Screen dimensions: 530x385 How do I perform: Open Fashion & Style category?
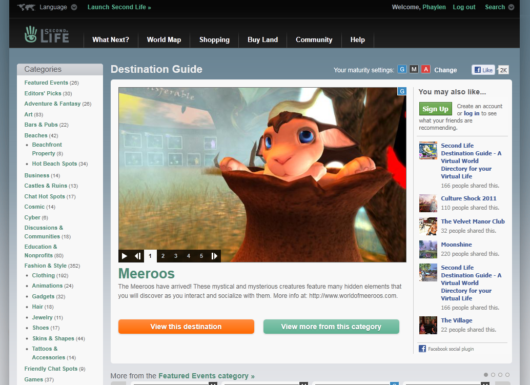45,266
